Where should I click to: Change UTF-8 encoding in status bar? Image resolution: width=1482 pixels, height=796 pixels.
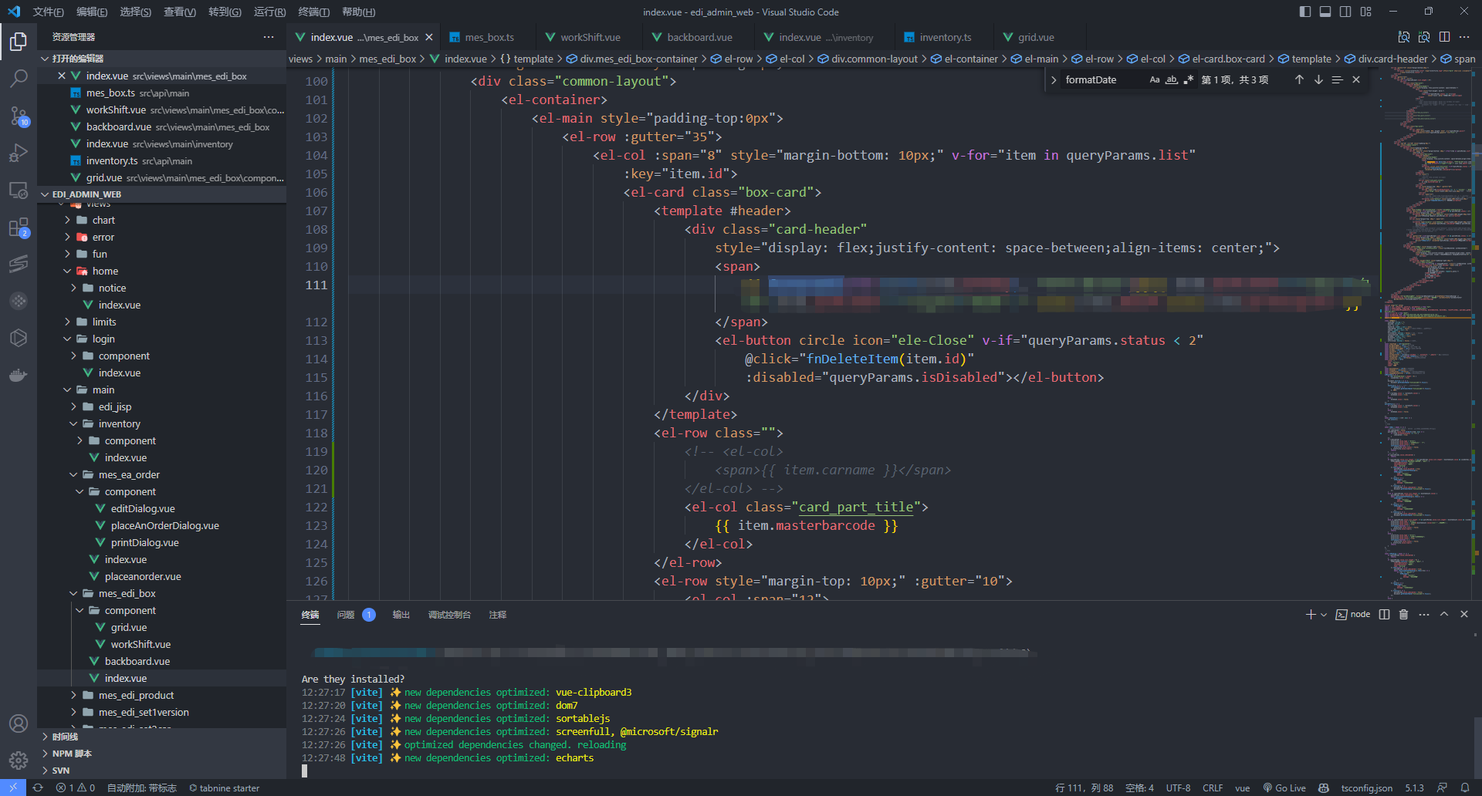pos(1178,788)
